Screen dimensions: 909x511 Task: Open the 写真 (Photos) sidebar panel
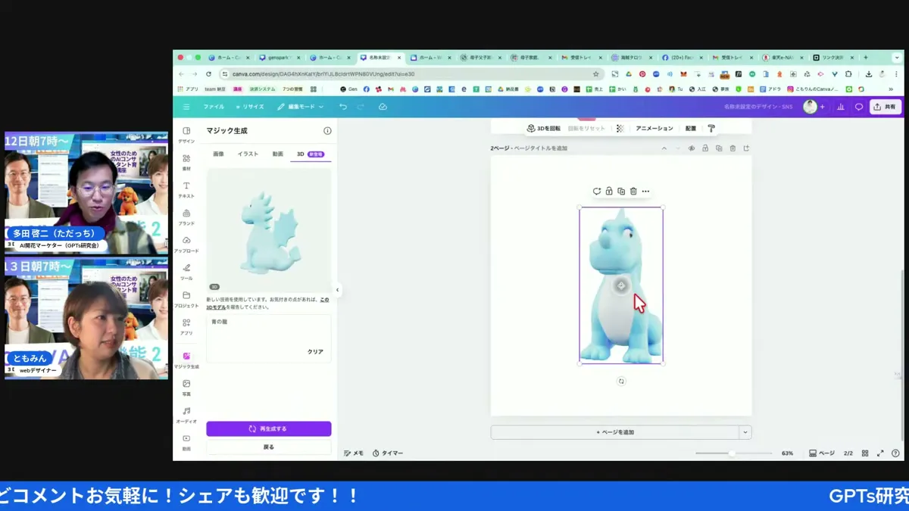click(186, 388)
